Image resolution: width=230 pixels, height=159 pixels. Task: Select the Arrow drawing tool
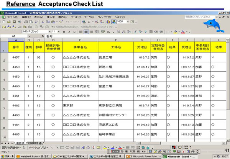click(57, 148)
